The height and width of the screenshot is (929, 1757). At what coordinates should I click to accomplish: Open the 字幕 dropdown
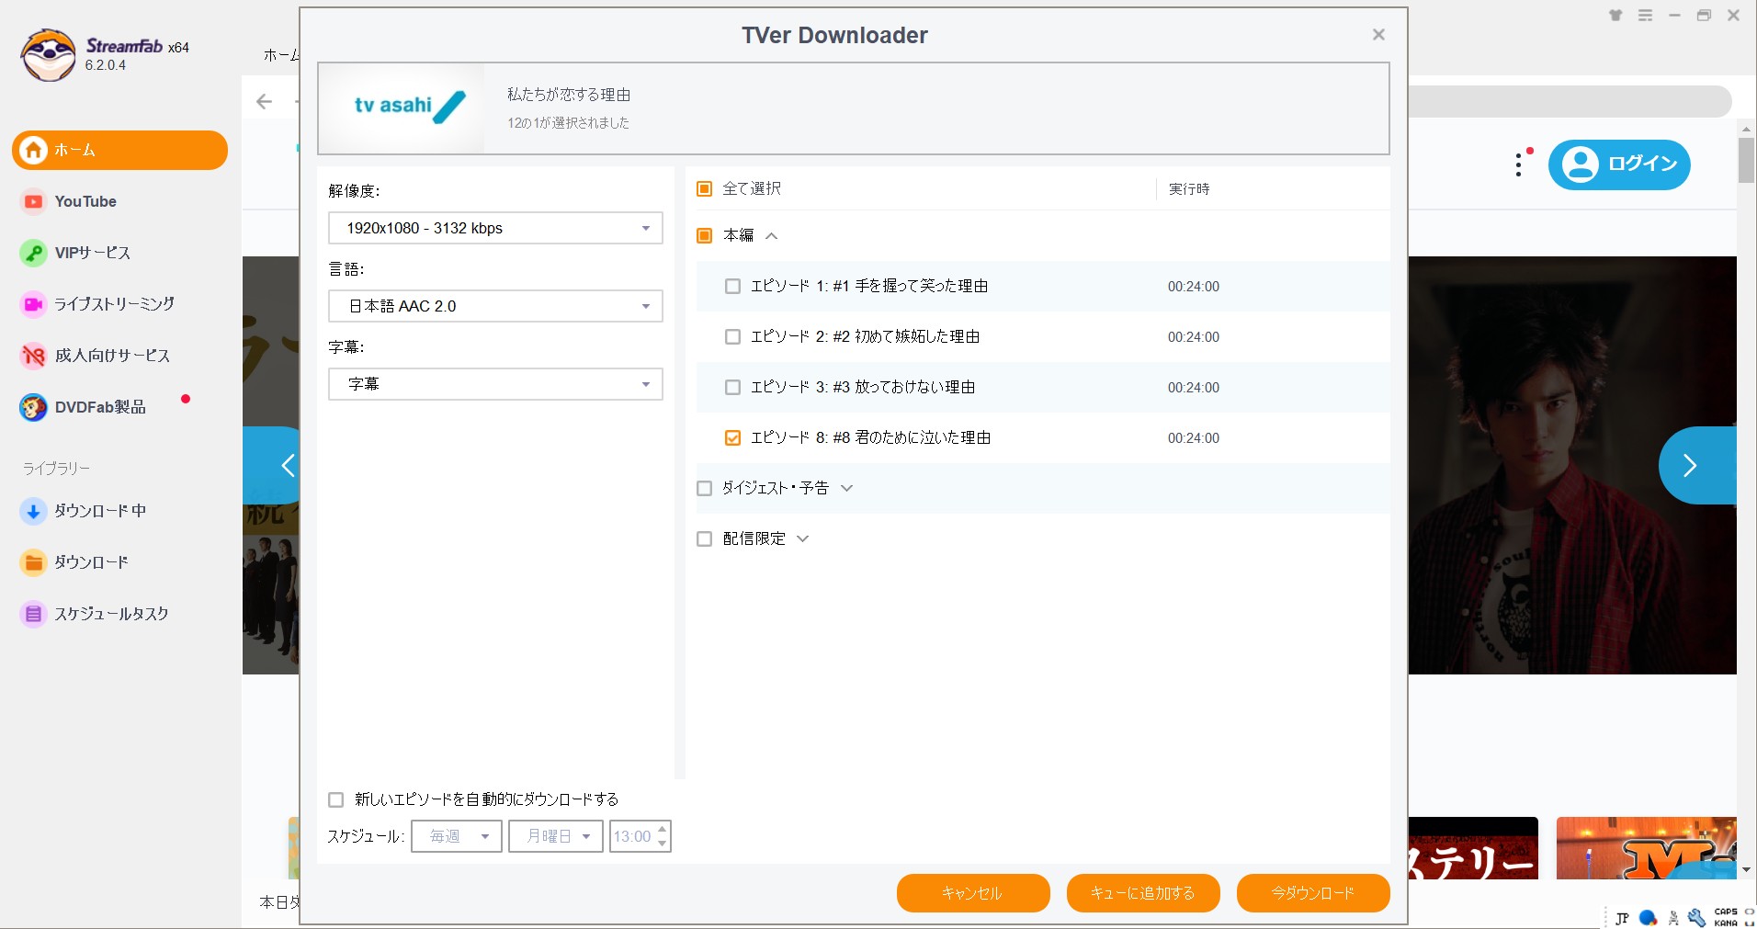tap(495, 384)
